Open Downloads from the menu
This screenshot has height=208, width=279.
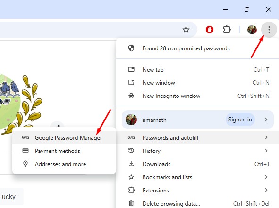click(x=197, y=164)
